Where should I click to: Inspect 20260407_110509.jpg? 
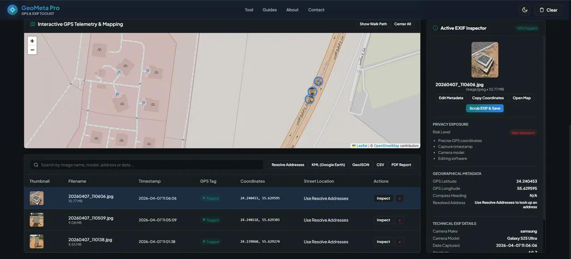[x=383, y=220]
